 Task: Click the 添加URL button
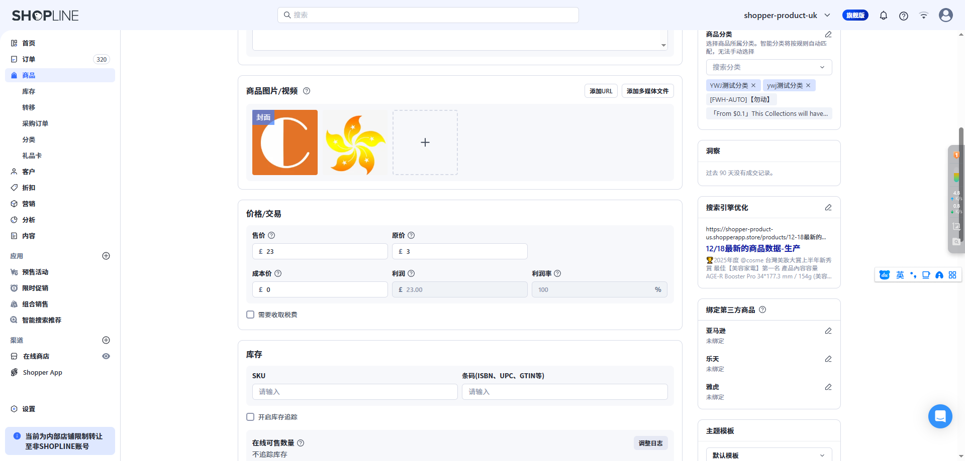coord(601,91)
